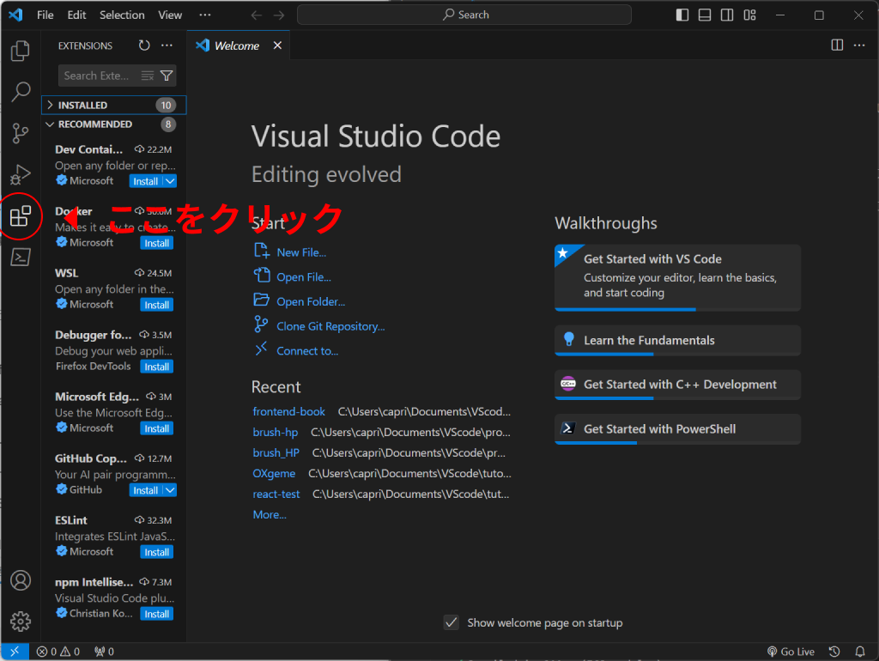Open editor more actions menu
The height and width of the screenshot is (661, 879).
[859, 45]
